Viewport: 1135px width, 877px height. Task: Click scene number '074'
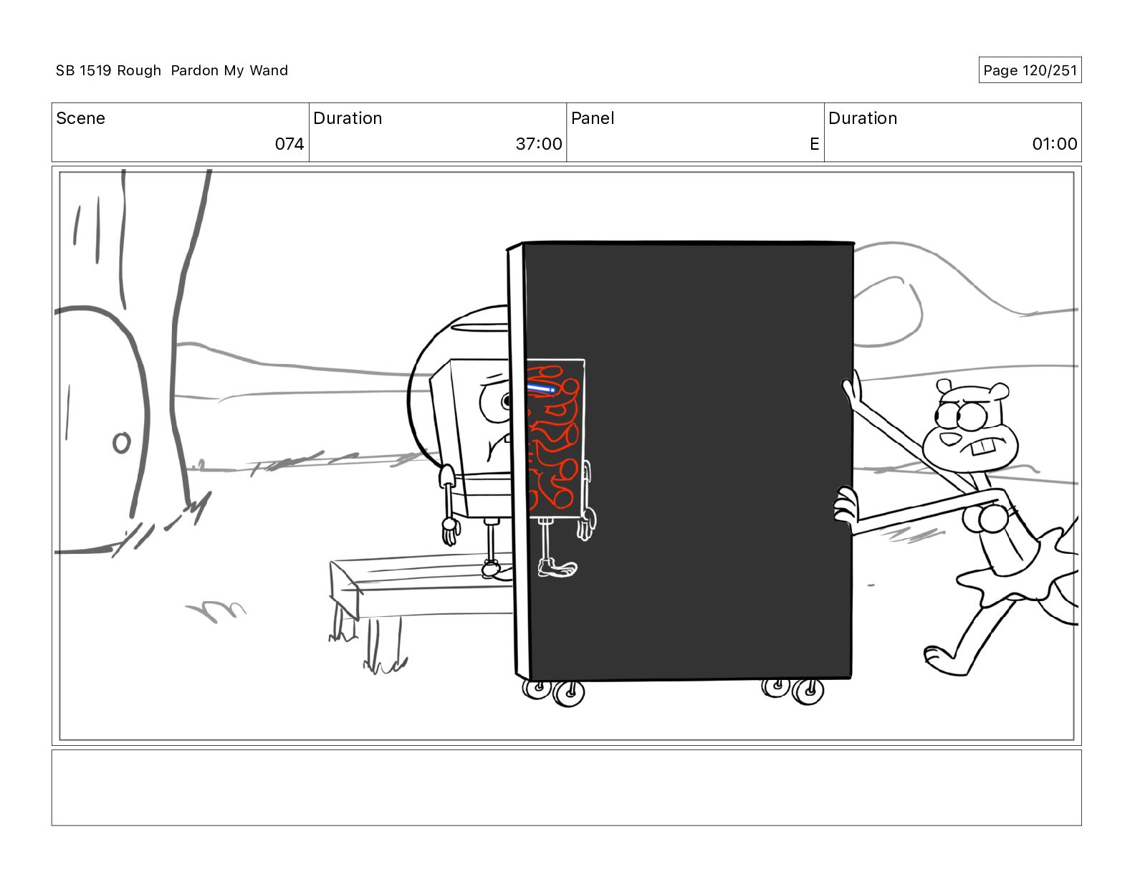[x=289, y=144]
